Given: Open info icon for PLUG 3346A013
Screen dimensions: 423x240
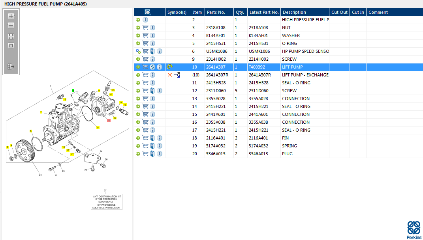Looking at the screenshot, I should click(x=160, y=154).
